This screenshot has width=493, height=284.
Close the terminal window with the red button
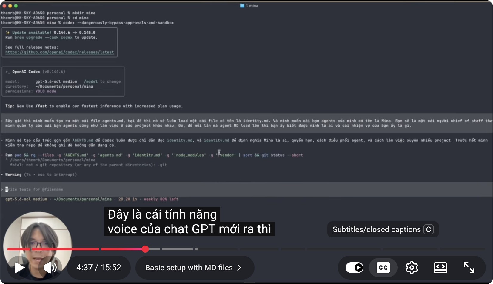coord(4,6)
